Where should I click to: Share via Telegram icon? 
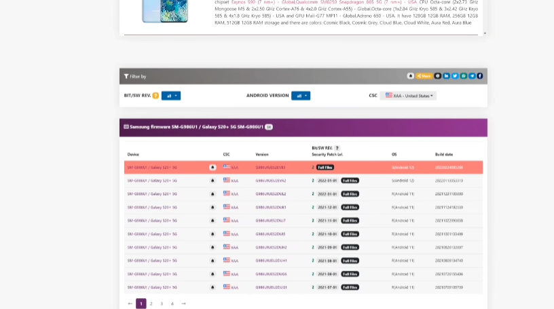point(472,76)
